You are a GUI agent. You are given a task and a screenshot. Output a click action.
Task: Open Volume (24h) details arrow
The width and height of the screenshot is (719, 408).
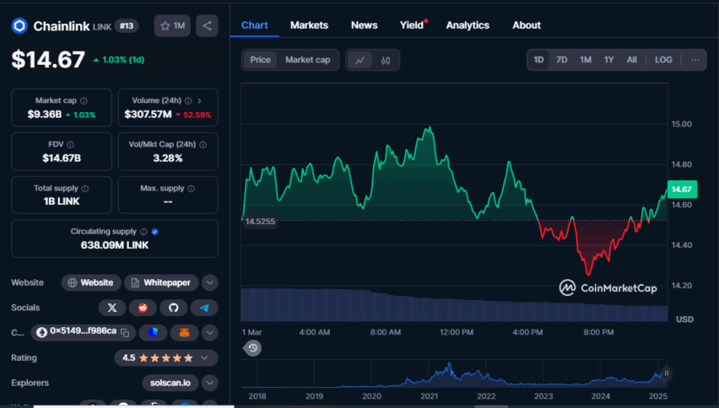(199, 101)
